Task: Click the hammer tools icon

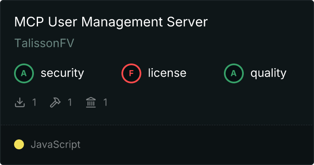Action: pyautogui.click(x=55, y=102)
